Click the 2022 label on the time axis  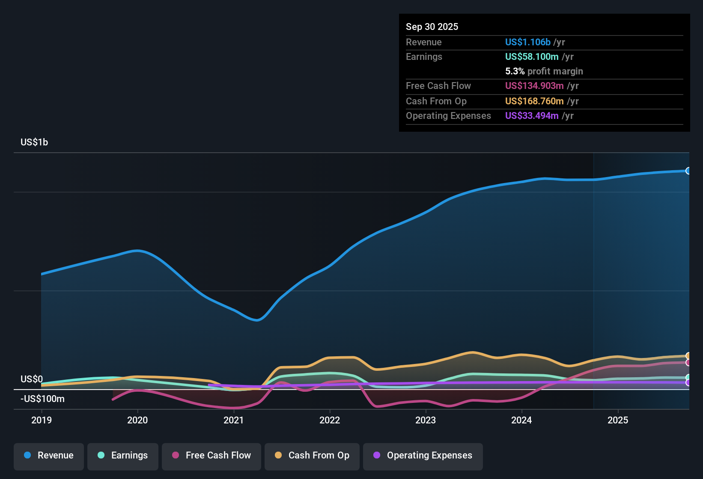pyautogui.click(x=330, y=420)
